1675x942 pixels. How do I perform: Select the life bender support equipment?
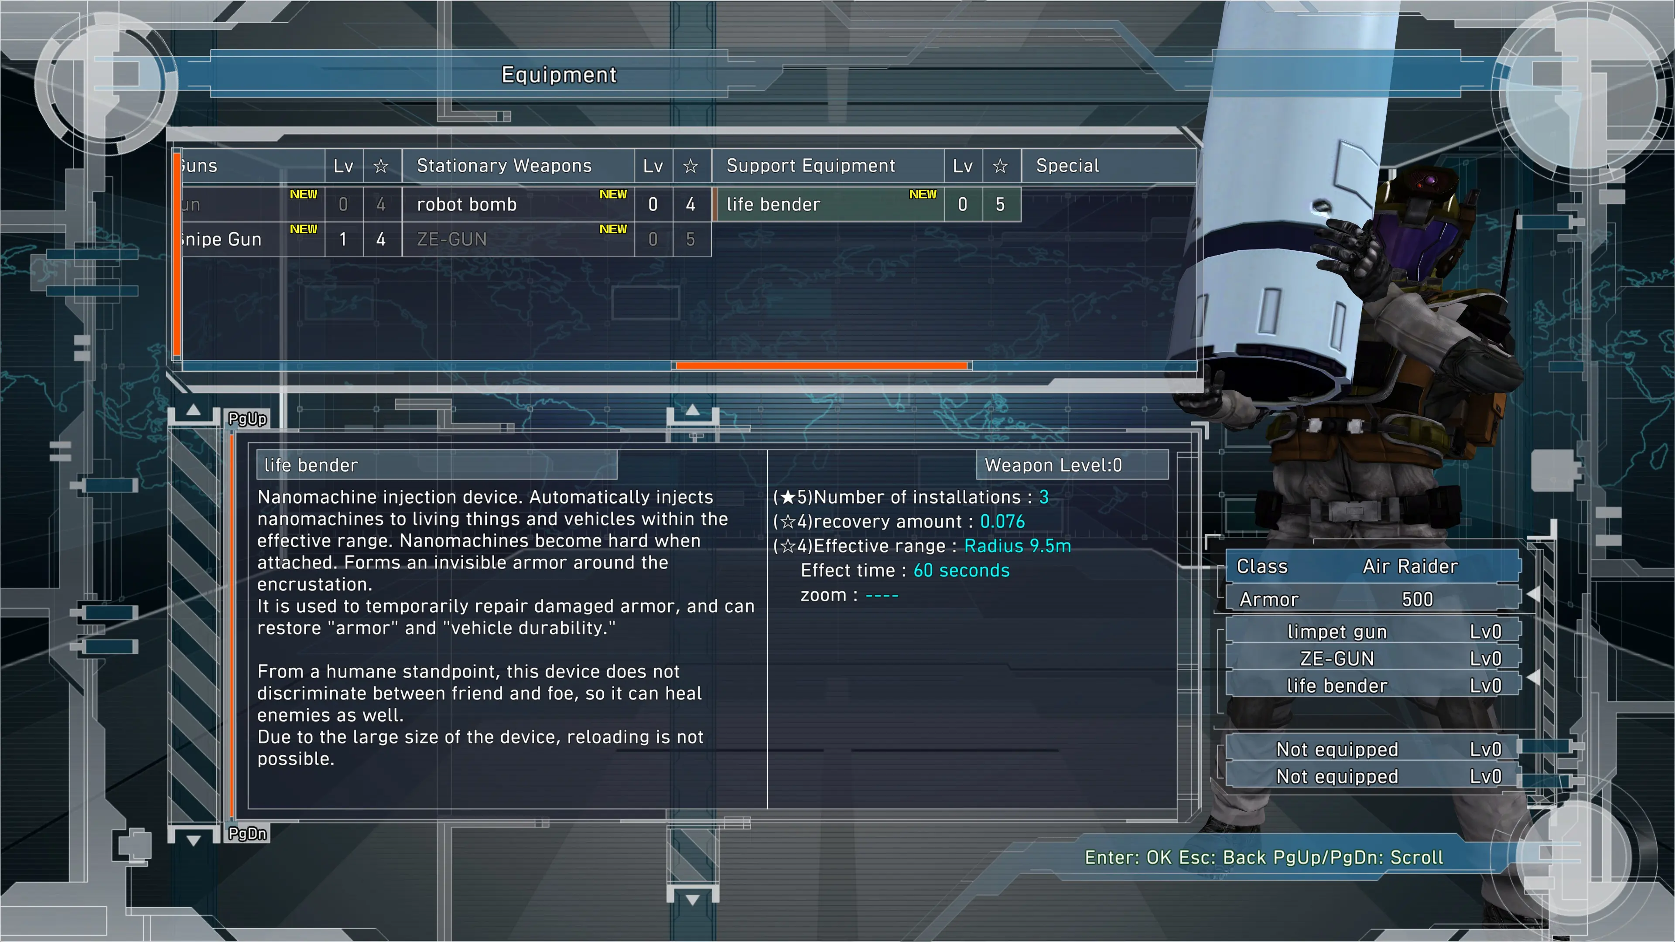828,205
